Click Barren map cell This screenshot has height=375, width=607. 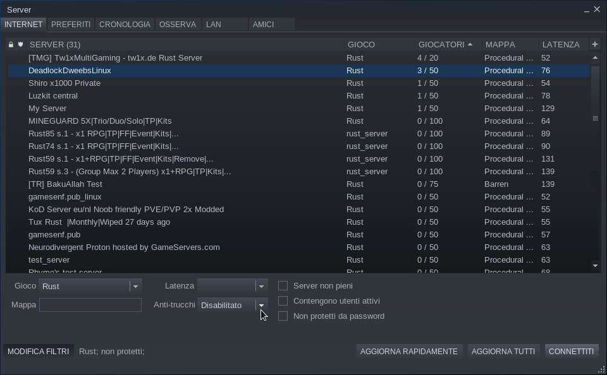coord(496,184)
